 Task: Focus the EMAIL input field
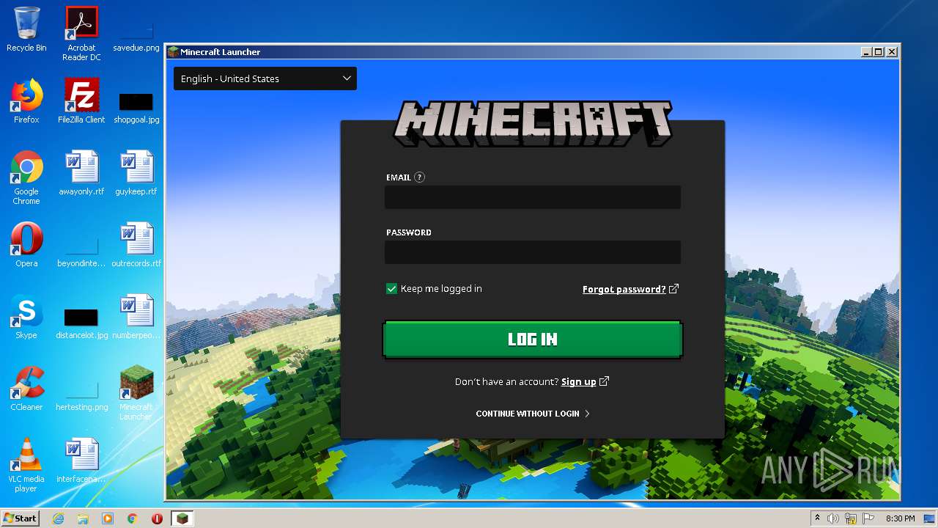[533, 197]
